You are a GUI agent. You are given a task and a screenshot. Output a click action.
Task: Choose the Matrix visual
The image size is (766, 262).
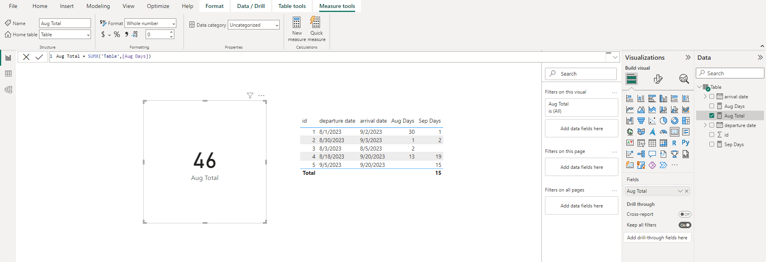pyautogui.click(x=663, y=143)
